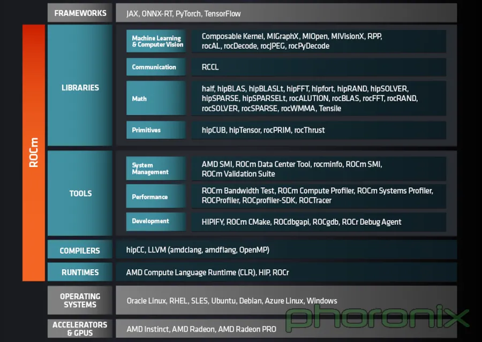The width and height of the screenshot is (482, 342).
Task: Click the FRAMEWORKS header
Action: pos(80,13)
